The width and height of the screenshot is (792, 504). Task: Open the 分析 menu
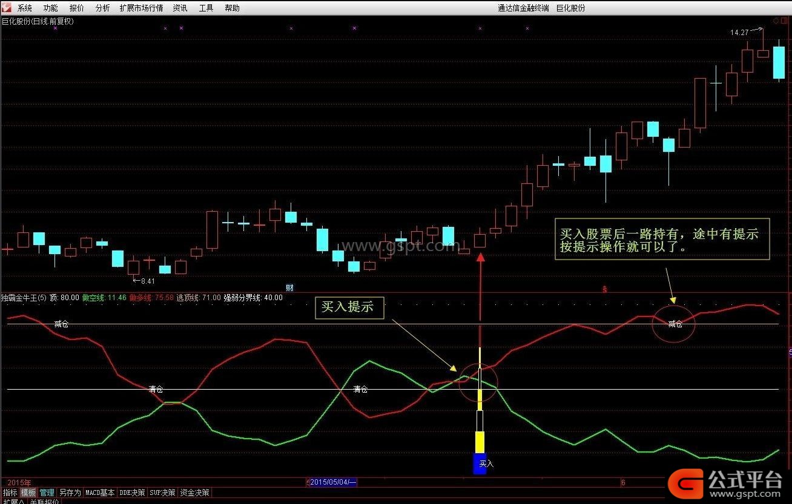[102, 8]
